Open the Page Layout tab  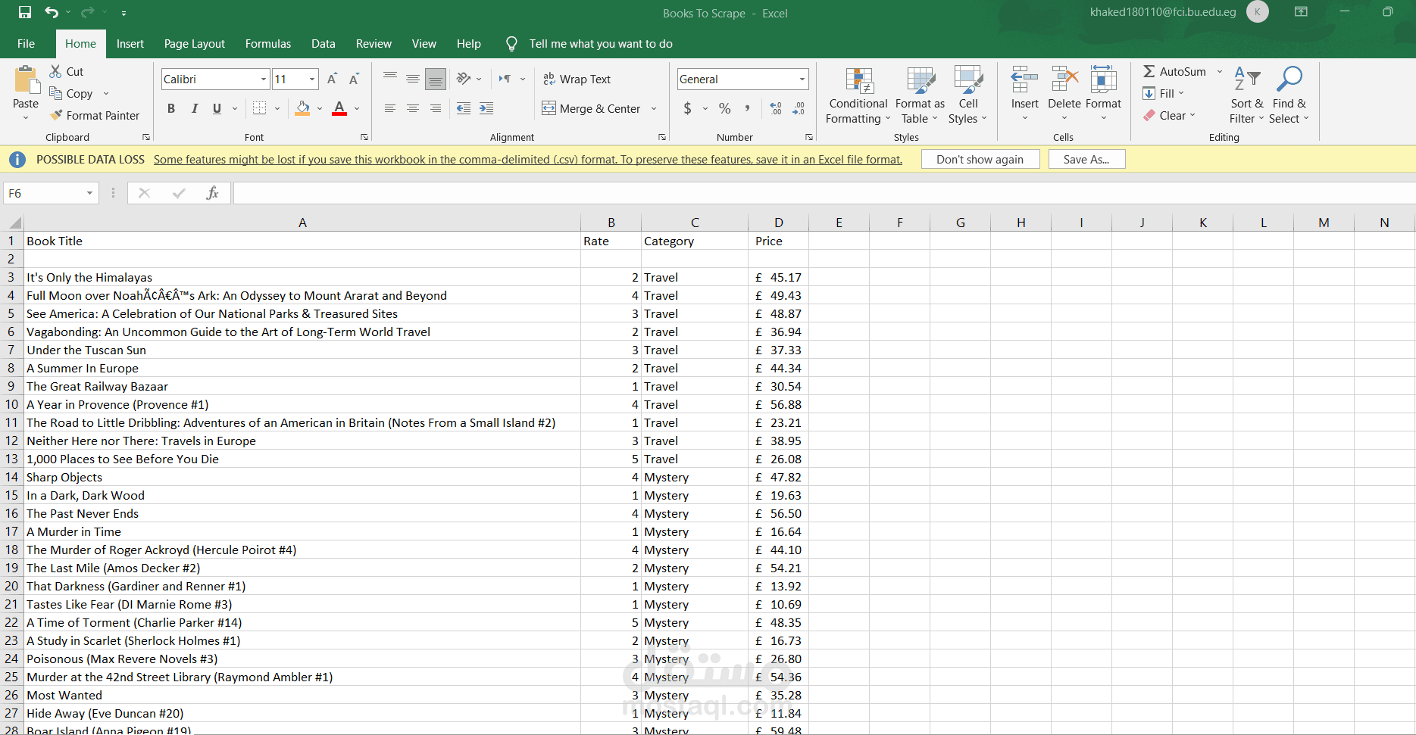pos(194,44)
